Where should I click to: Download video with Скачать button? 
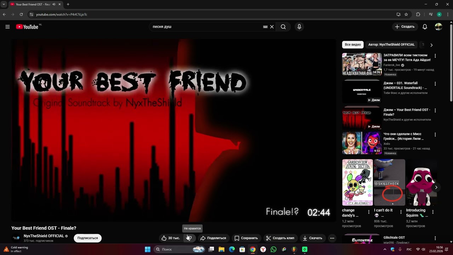click(x=312, y=238)
